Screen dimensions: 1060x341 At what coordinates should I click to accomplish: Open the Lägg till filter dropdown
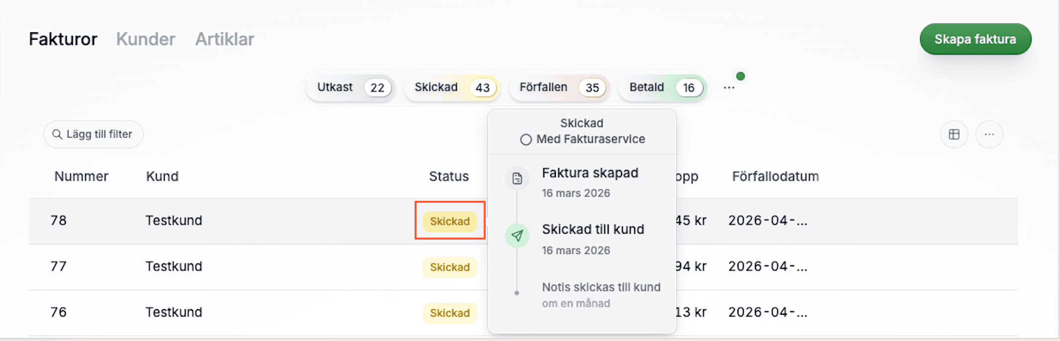click(94, 134)
